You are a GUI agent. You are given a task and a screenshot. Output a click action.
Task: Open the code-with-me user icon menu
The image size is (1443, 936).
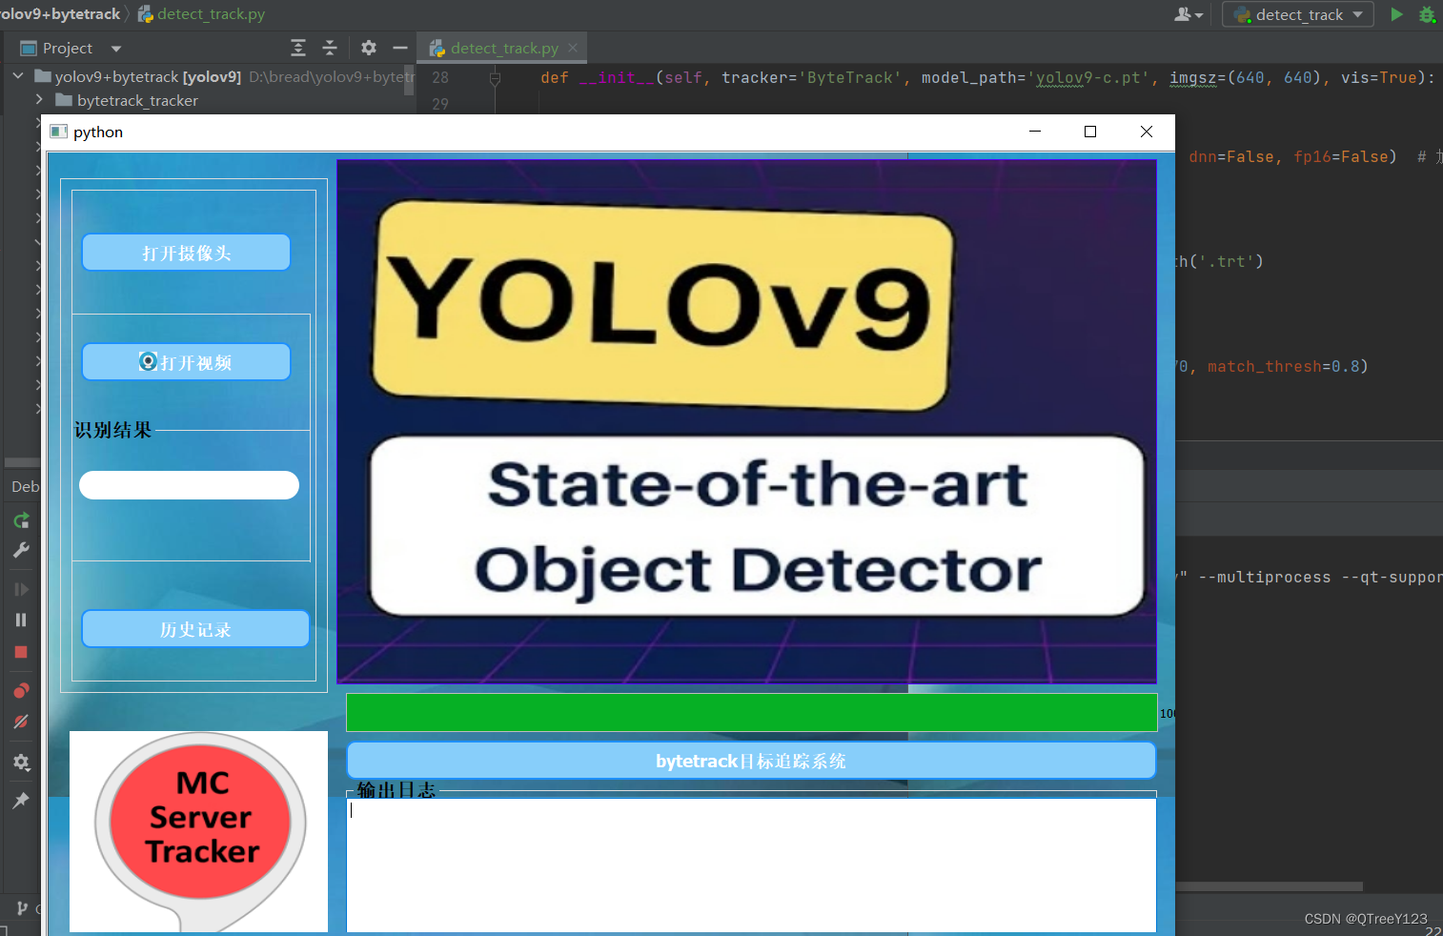tap(1189, 14)
